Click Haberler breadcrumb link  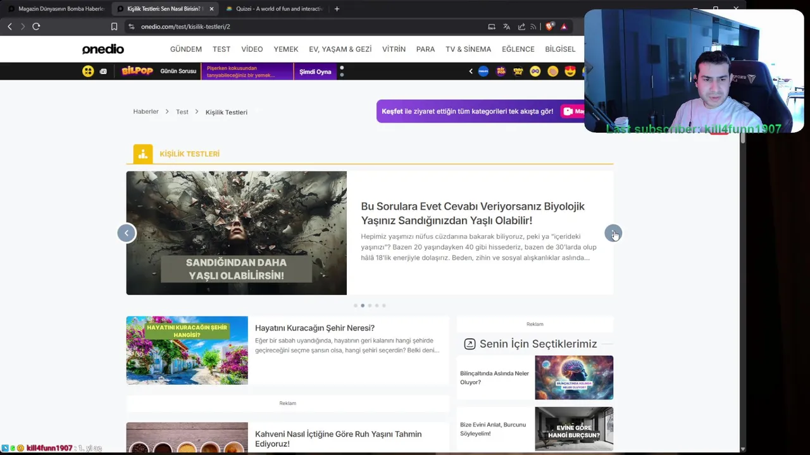click(x=146, y=111)
